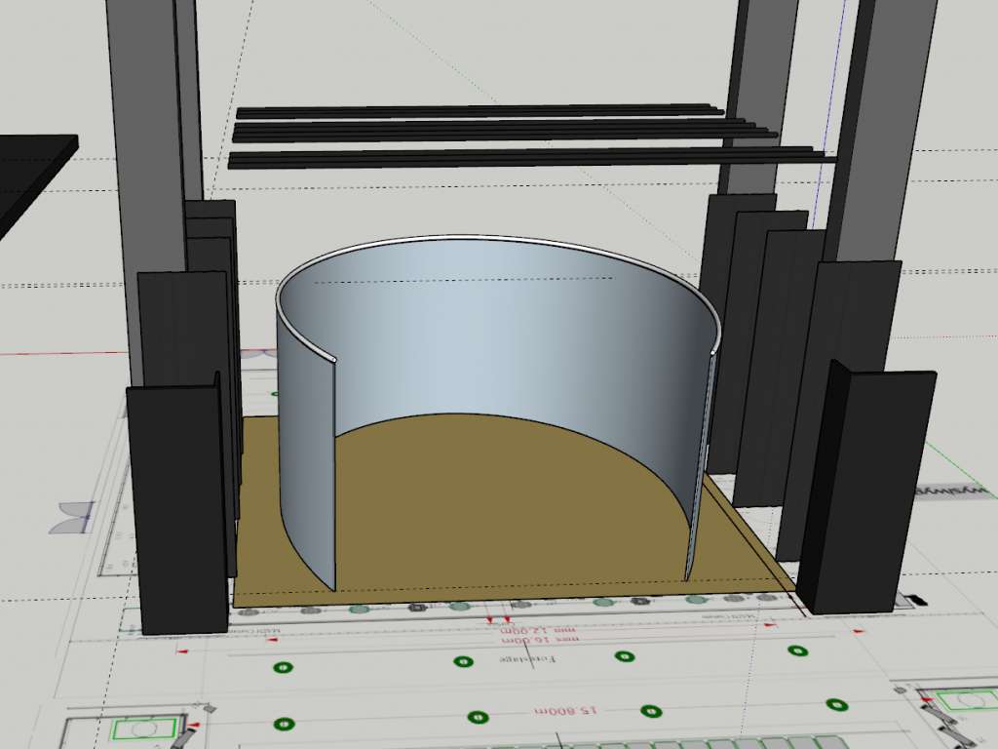This screenshot has width=998, height=749.
Task: Select the lowest black overhead bar
Action: (x=517, y=157)
